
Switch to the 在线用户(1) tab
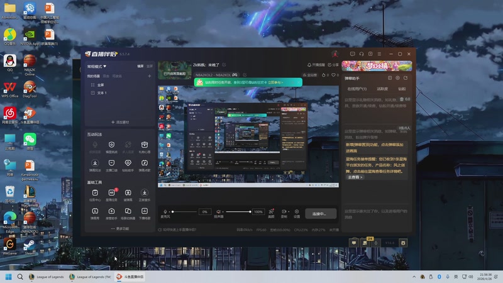click(x=357, y=89)
